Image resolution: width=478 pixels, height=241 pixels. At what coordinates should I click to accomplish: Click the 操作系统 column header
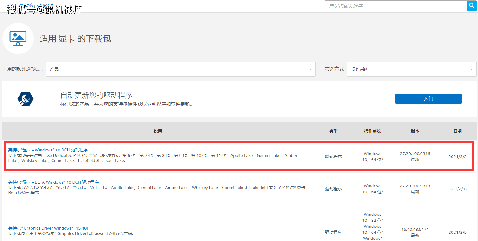point(373,131)
